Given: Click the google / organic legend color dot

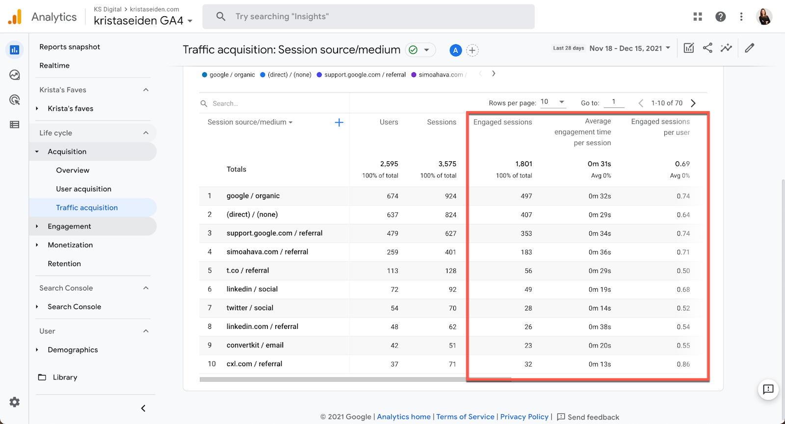Looking at the screenshot, I should click(x=205, y=75).
